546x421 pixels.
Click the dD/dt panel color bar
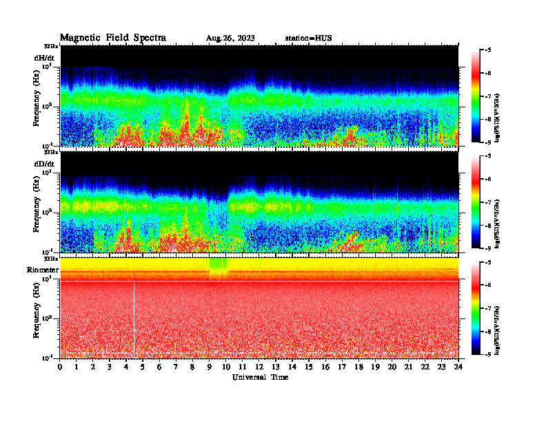click(x=476, y=202)
